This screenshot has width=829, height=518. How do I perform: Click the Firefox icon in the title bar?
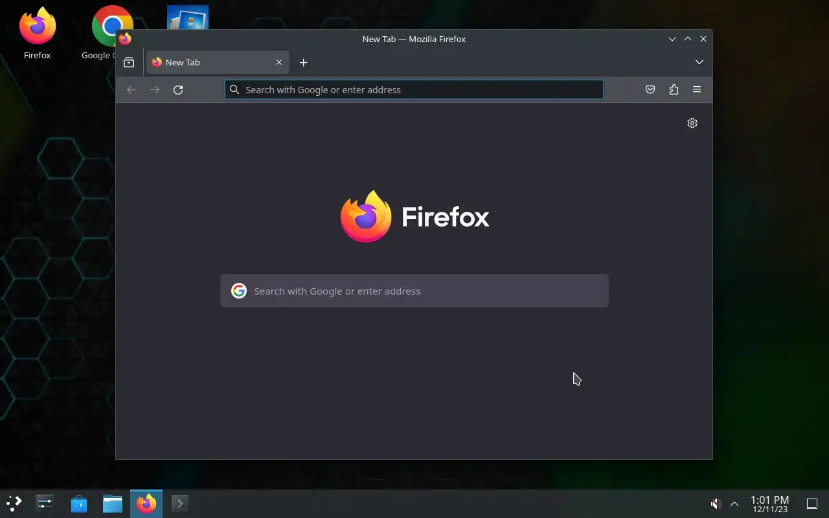(x=125, y=39)
